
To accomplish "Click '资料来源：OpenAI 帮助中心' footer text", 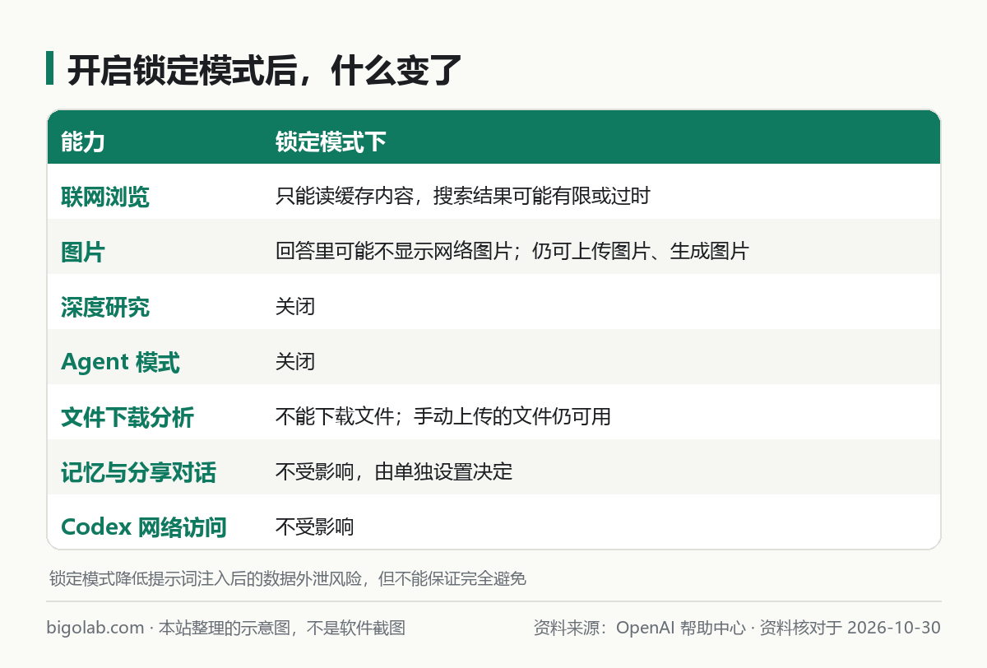I will point(638,629).
